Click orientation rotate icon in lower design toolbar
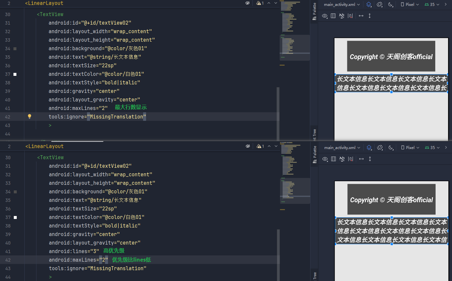Image resolution: width=452 pixels, height=281 pixels. (380, 148)
